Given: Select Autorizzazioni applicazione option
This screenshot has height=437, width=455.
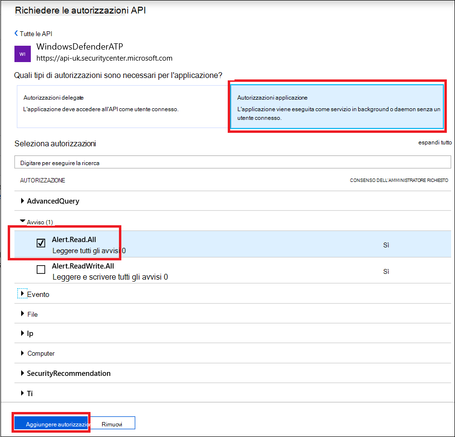Looking at the screenshot, I should point(337,106).
